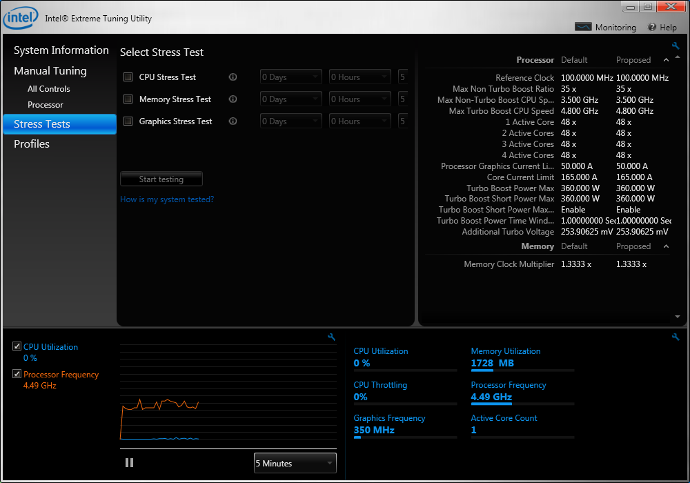Select the 'Additional Turbo Voltage' label
Screen dimensions: 690x483
[x=509, y=231]
